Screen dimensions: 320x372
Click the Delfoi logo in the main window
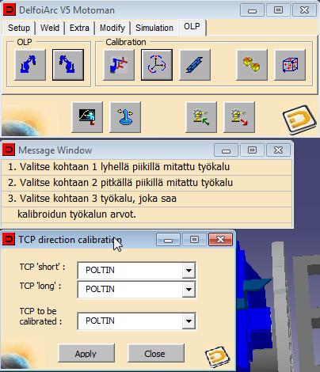coord(299,120)
